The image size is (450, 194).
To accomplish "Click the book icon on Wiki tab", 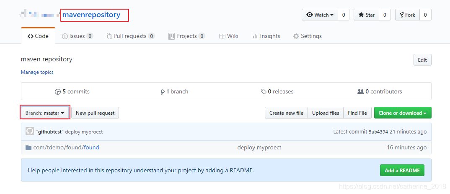I will click(222, 36).
